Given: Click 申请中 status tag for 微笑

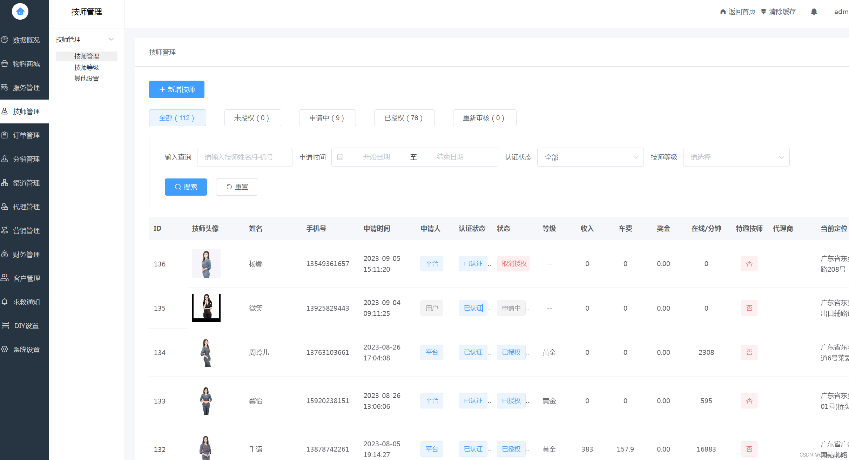Looking at the screenshot, I should pos(511,308).
